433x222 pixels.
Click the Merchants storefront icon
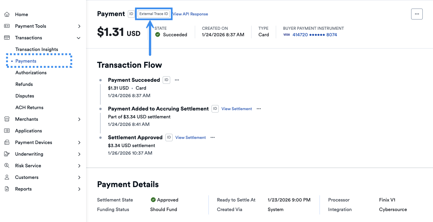tap(7, 119)
